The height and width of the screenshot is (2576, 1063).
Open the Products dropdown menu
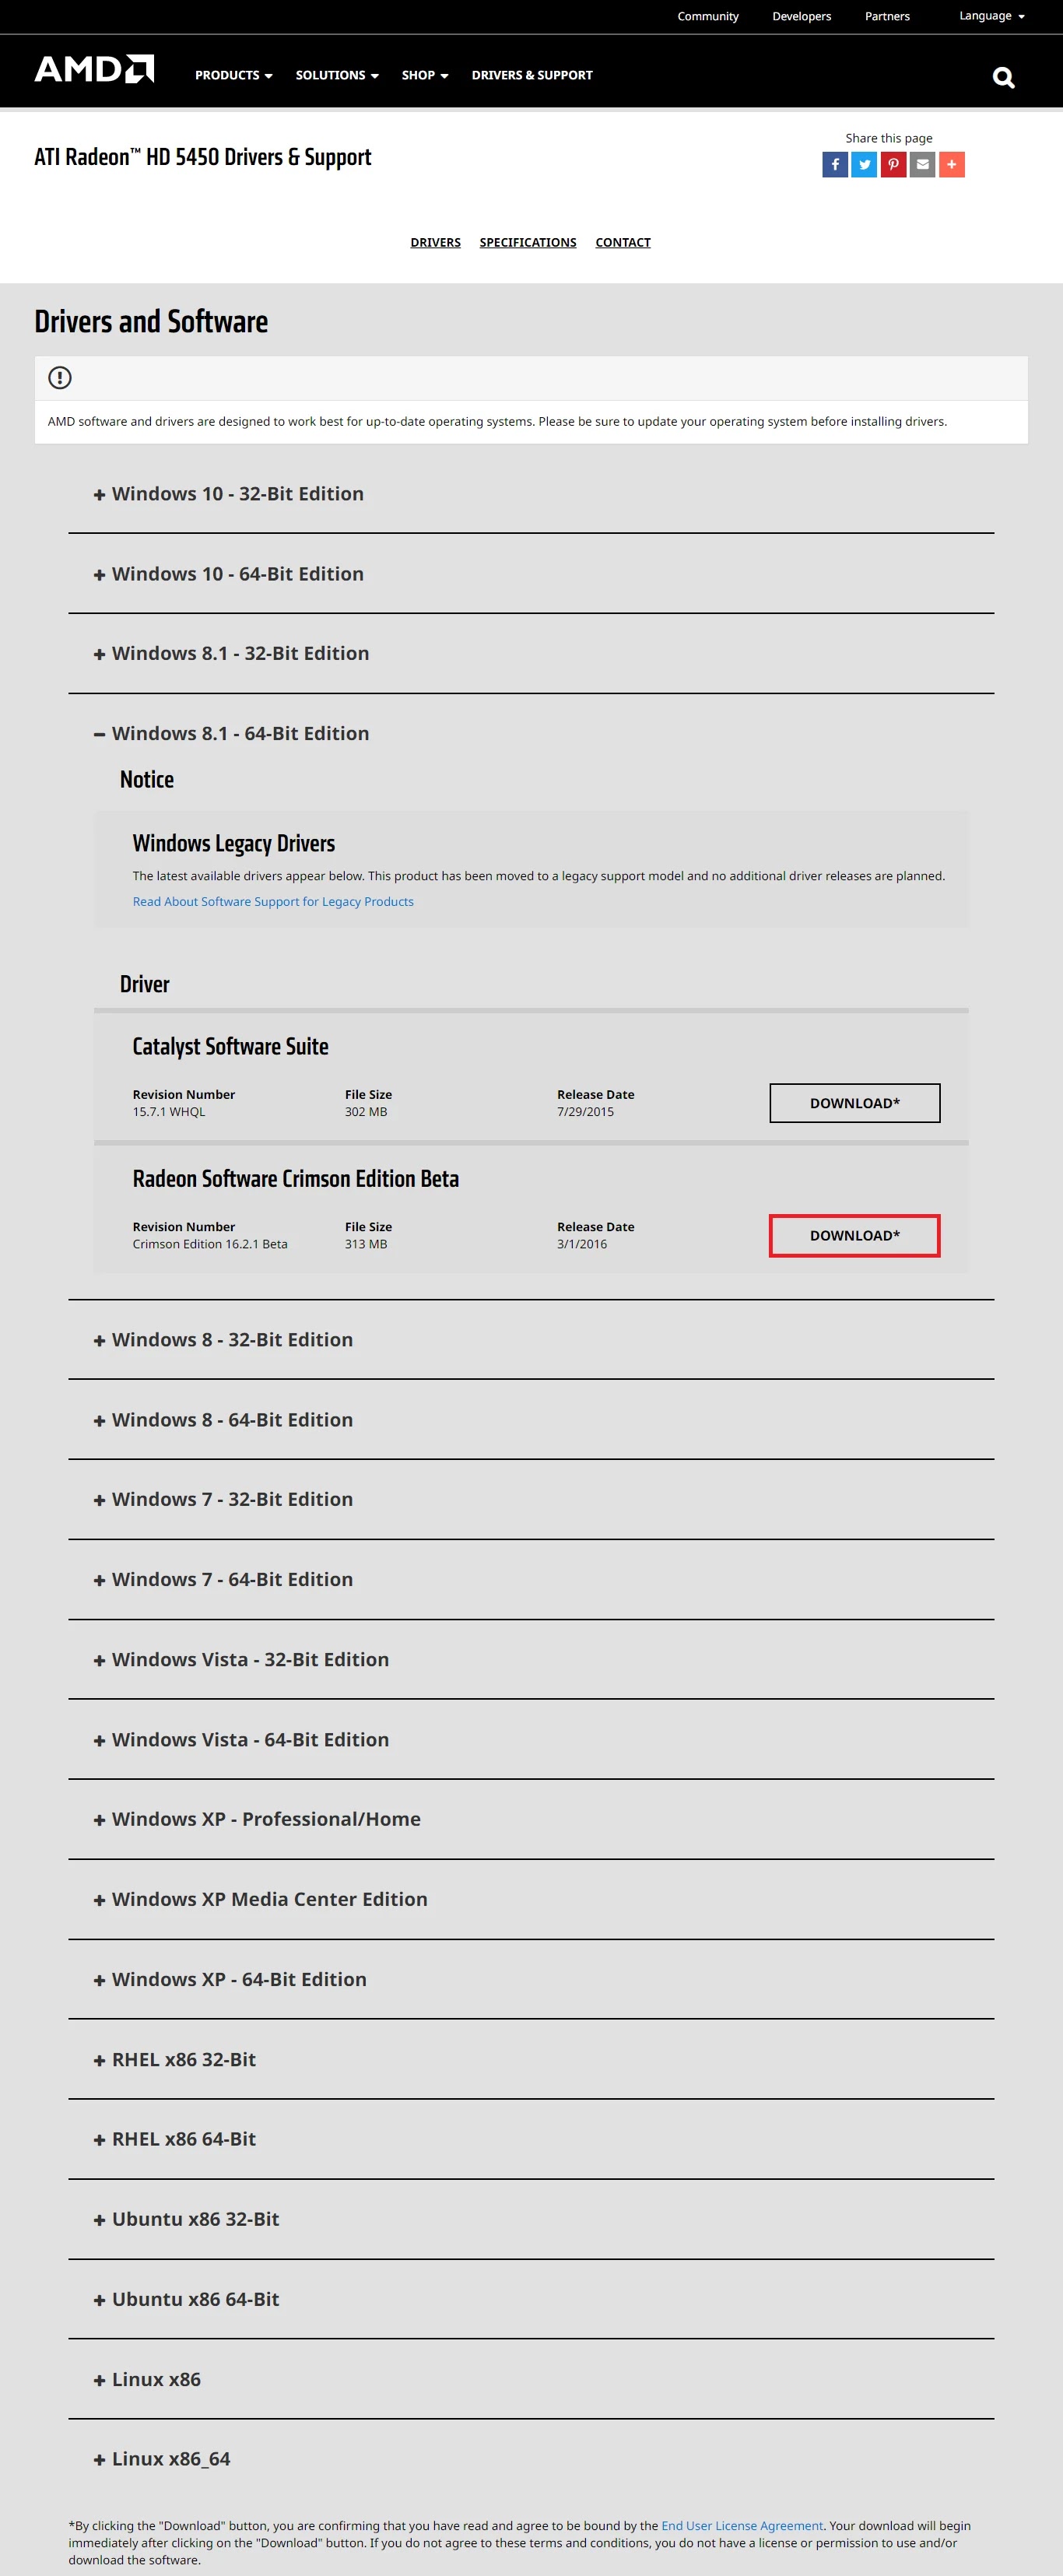click(233, 75)
